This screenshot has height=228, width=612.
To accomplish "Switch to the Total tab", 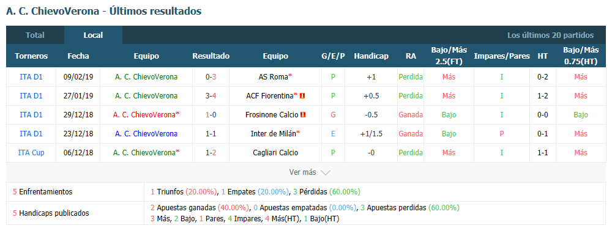I will point(35,35).
